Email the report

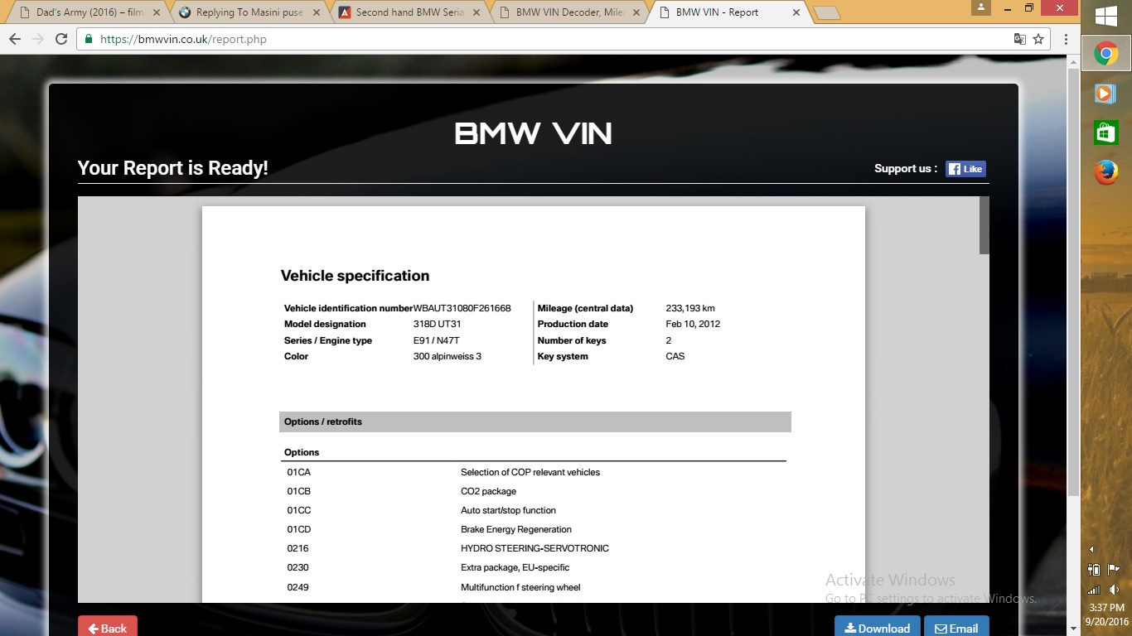(956, 628)
